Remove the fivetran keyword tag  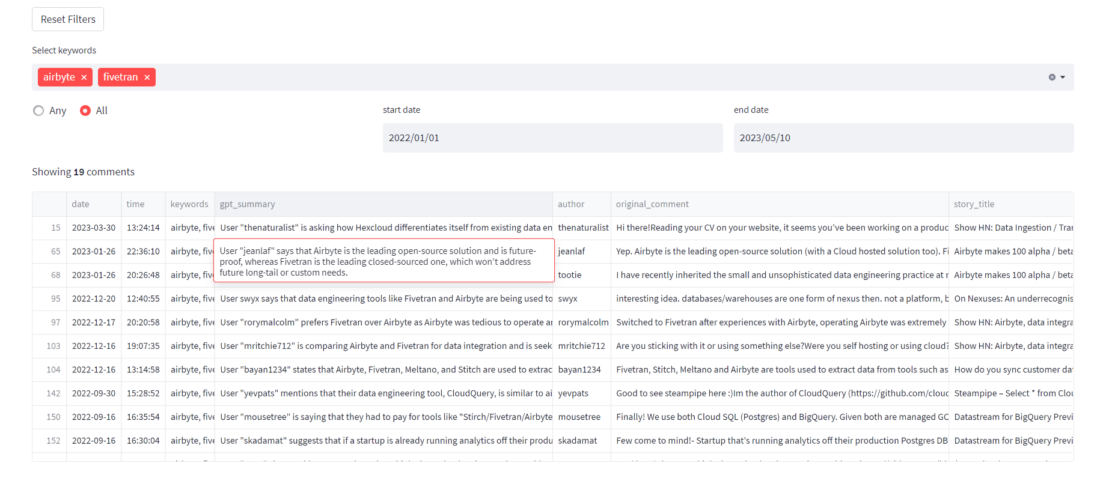pos(147,77)
